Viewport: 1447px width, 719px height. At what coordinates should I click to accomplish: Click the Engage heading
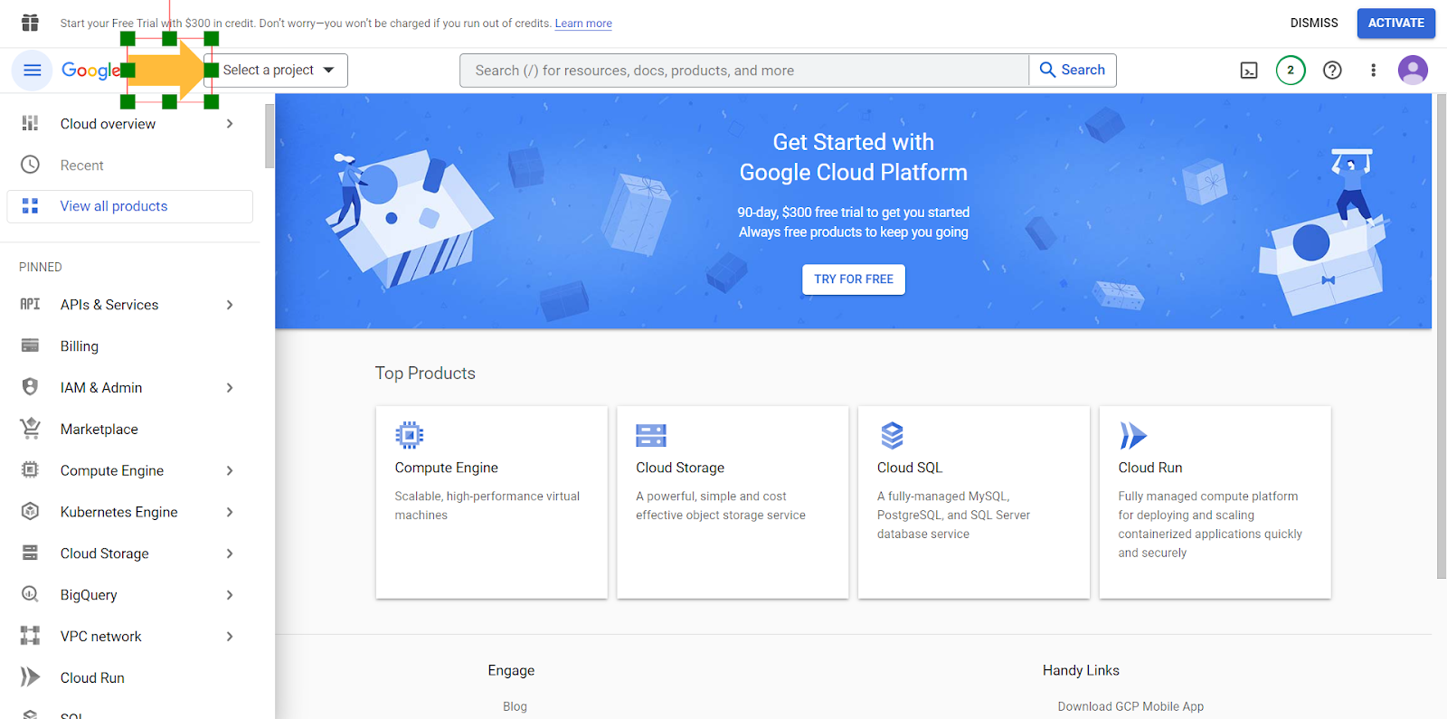[x=511, y=670]
